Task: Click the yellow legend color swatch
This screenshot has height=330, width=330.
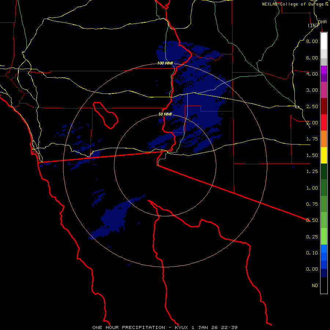Action: pyautogui.click(x=324, y=155)
